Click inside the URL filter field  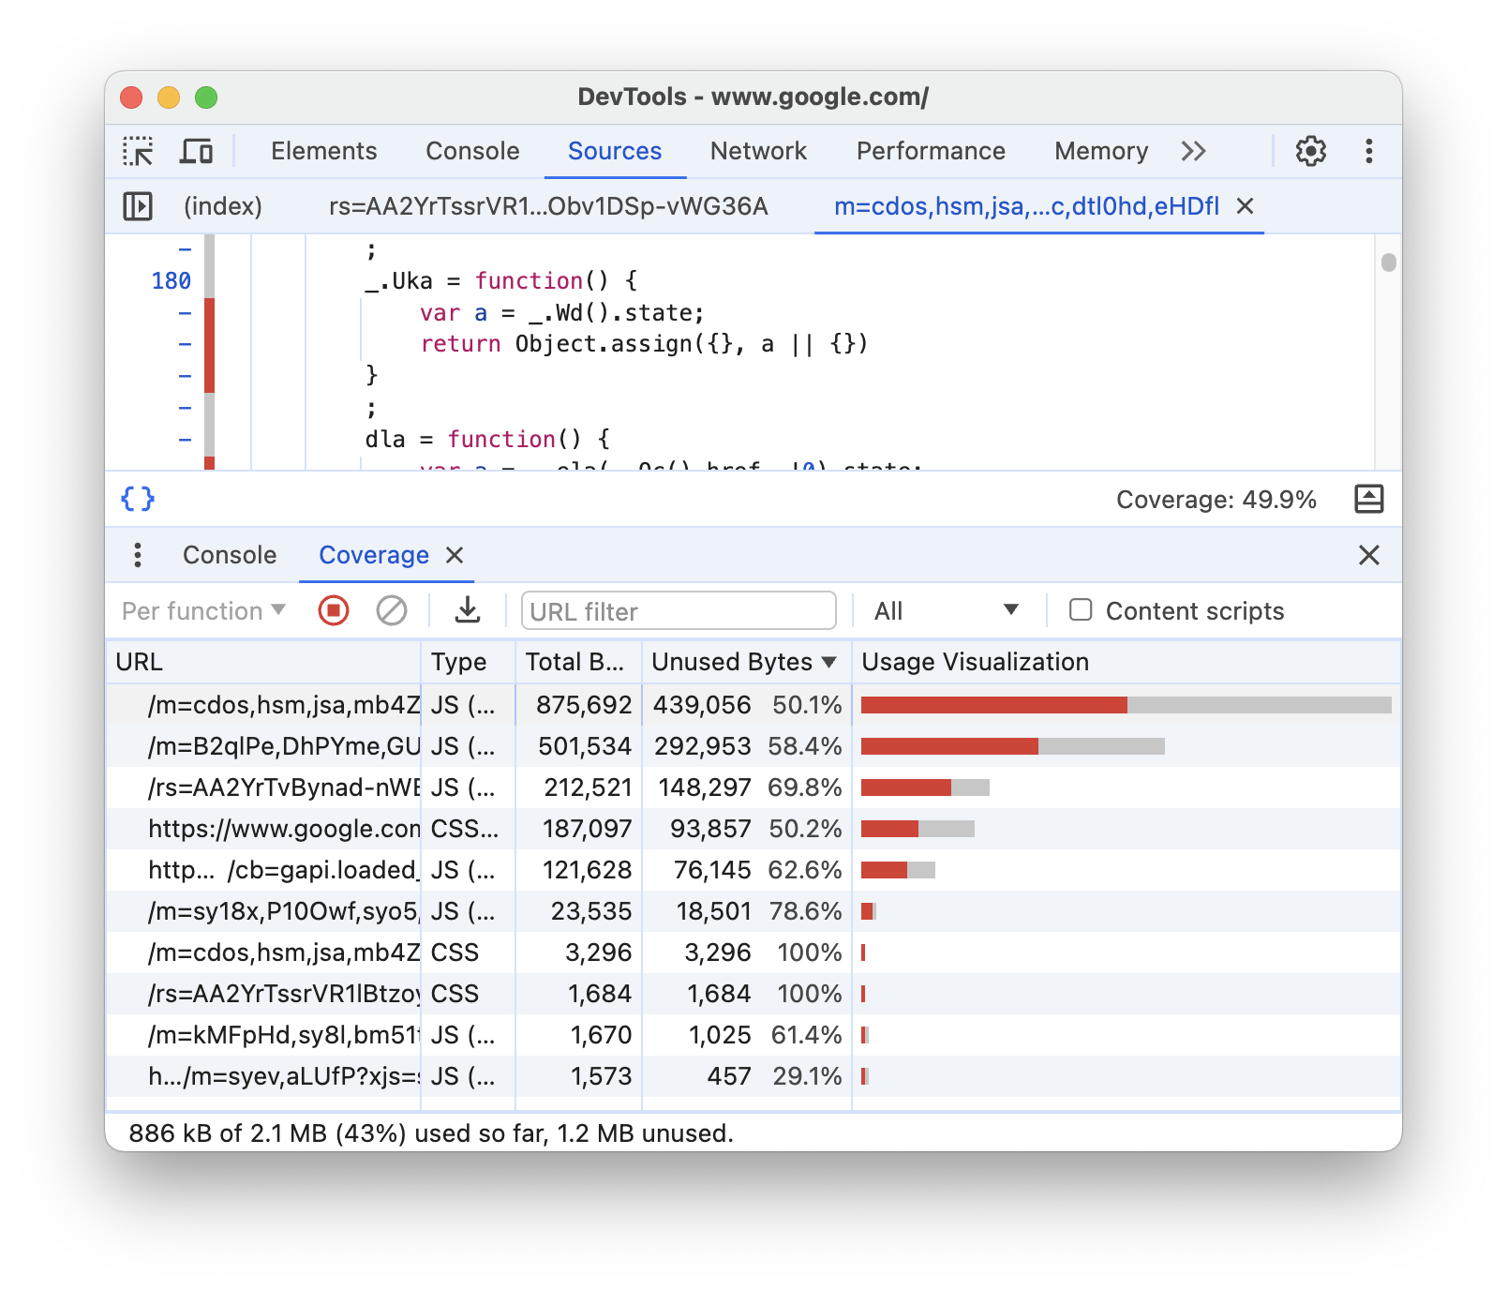[678, 610]
